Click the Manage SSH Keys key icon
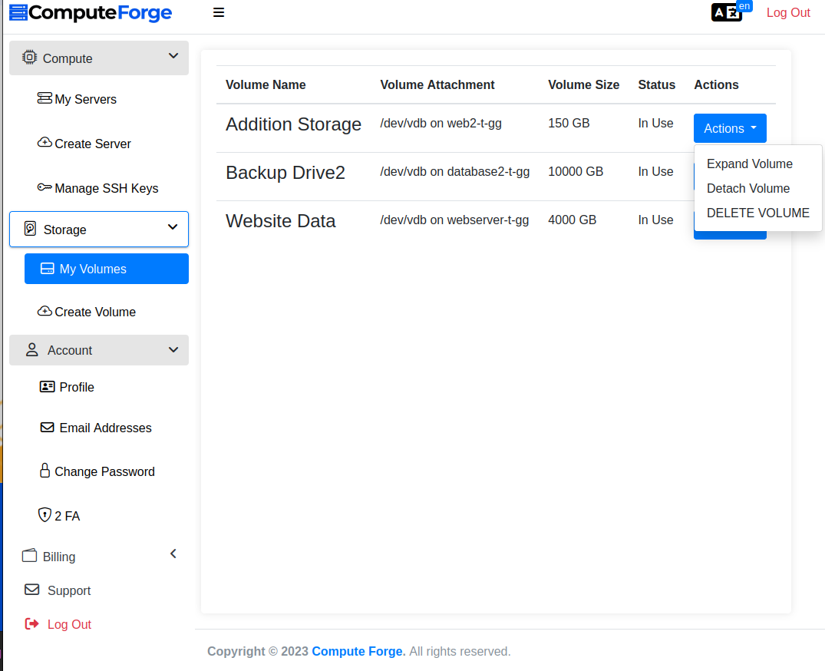 [x=45, y=188]
